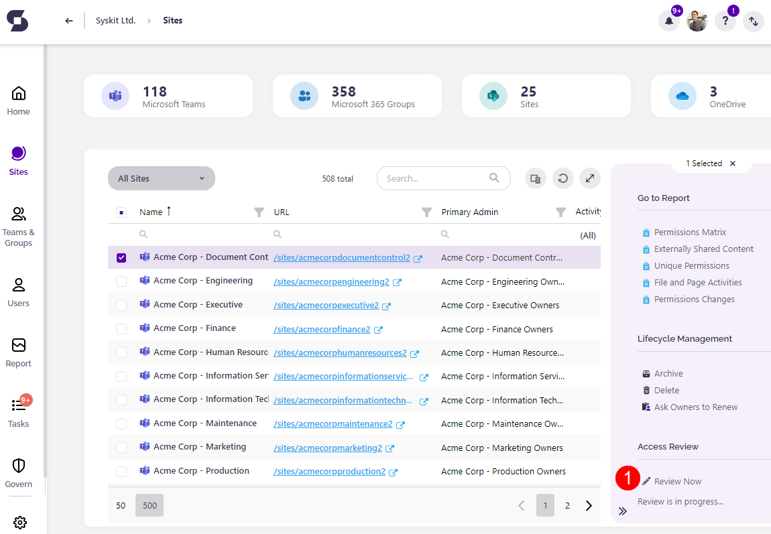
Task: Toggle the select-all checkbox in table header
Action: (121, 212)
